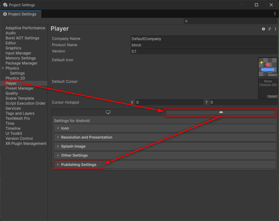Open XR Plugin Management settings
The image size is (279, 221).
pos(26,144)
